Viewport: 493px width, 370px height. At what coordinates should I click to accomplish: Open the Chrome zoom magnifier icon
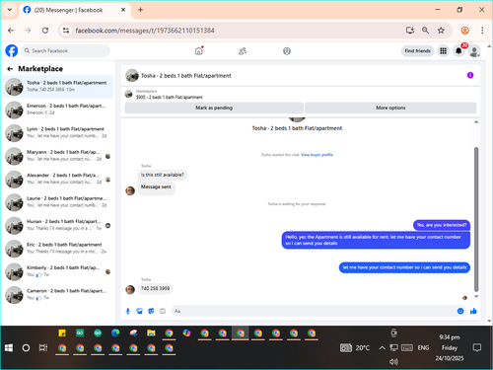click(x=425, y=31)
